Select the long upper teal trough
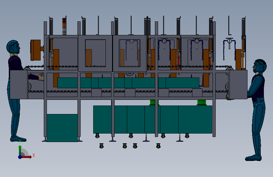The height and width of the screenshot is (177, 273). tap(128, 83)
